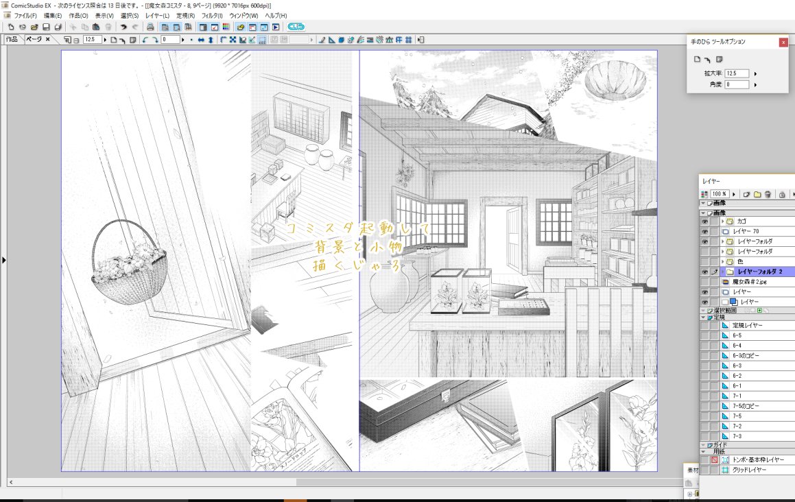Show the 定規レイヤー via its visibility box
This screenshot has width=795, height=502.
704,326
